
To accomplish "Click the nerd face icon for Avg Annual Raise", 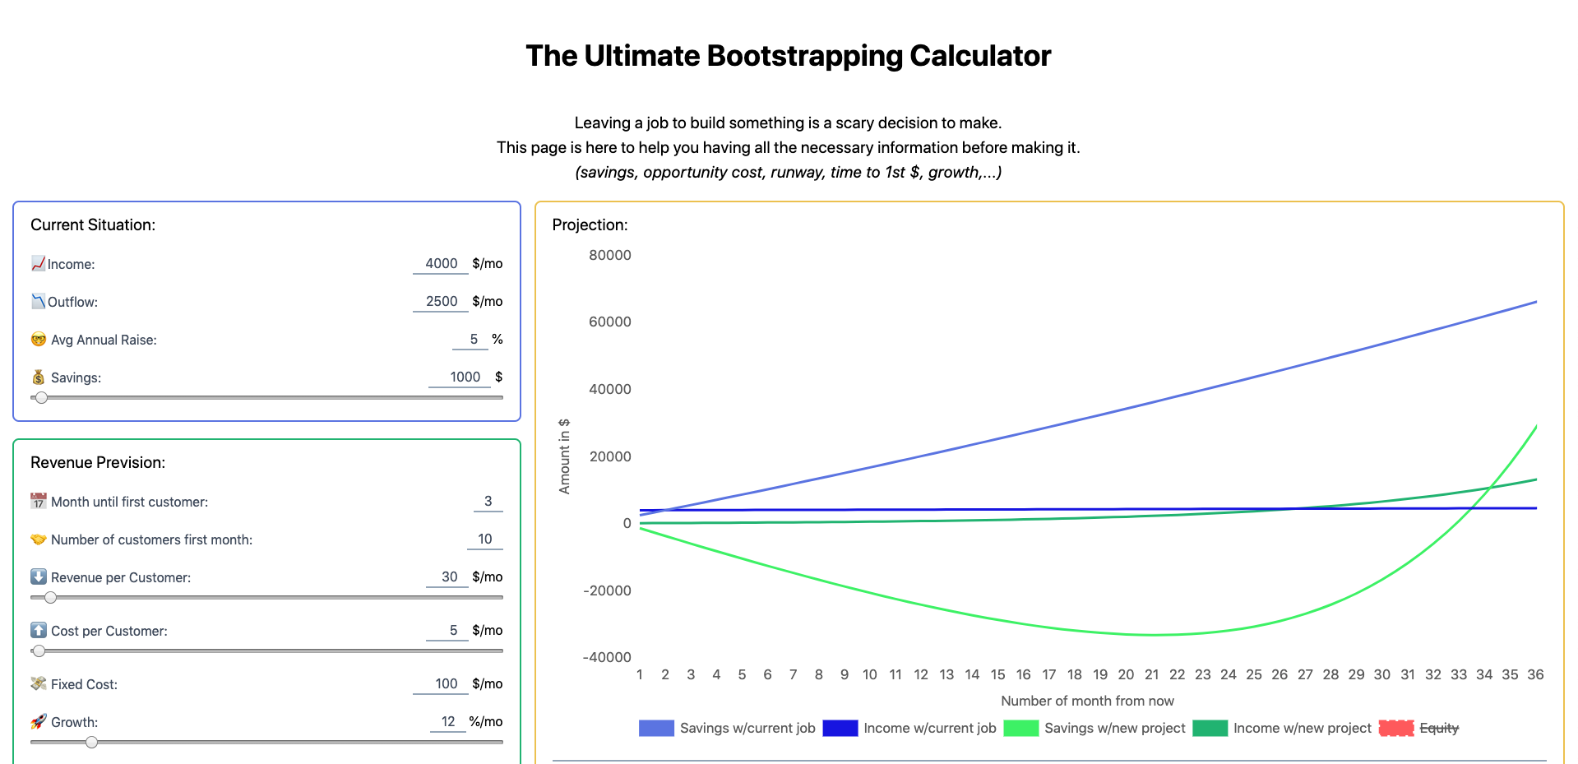I will 38,339.
